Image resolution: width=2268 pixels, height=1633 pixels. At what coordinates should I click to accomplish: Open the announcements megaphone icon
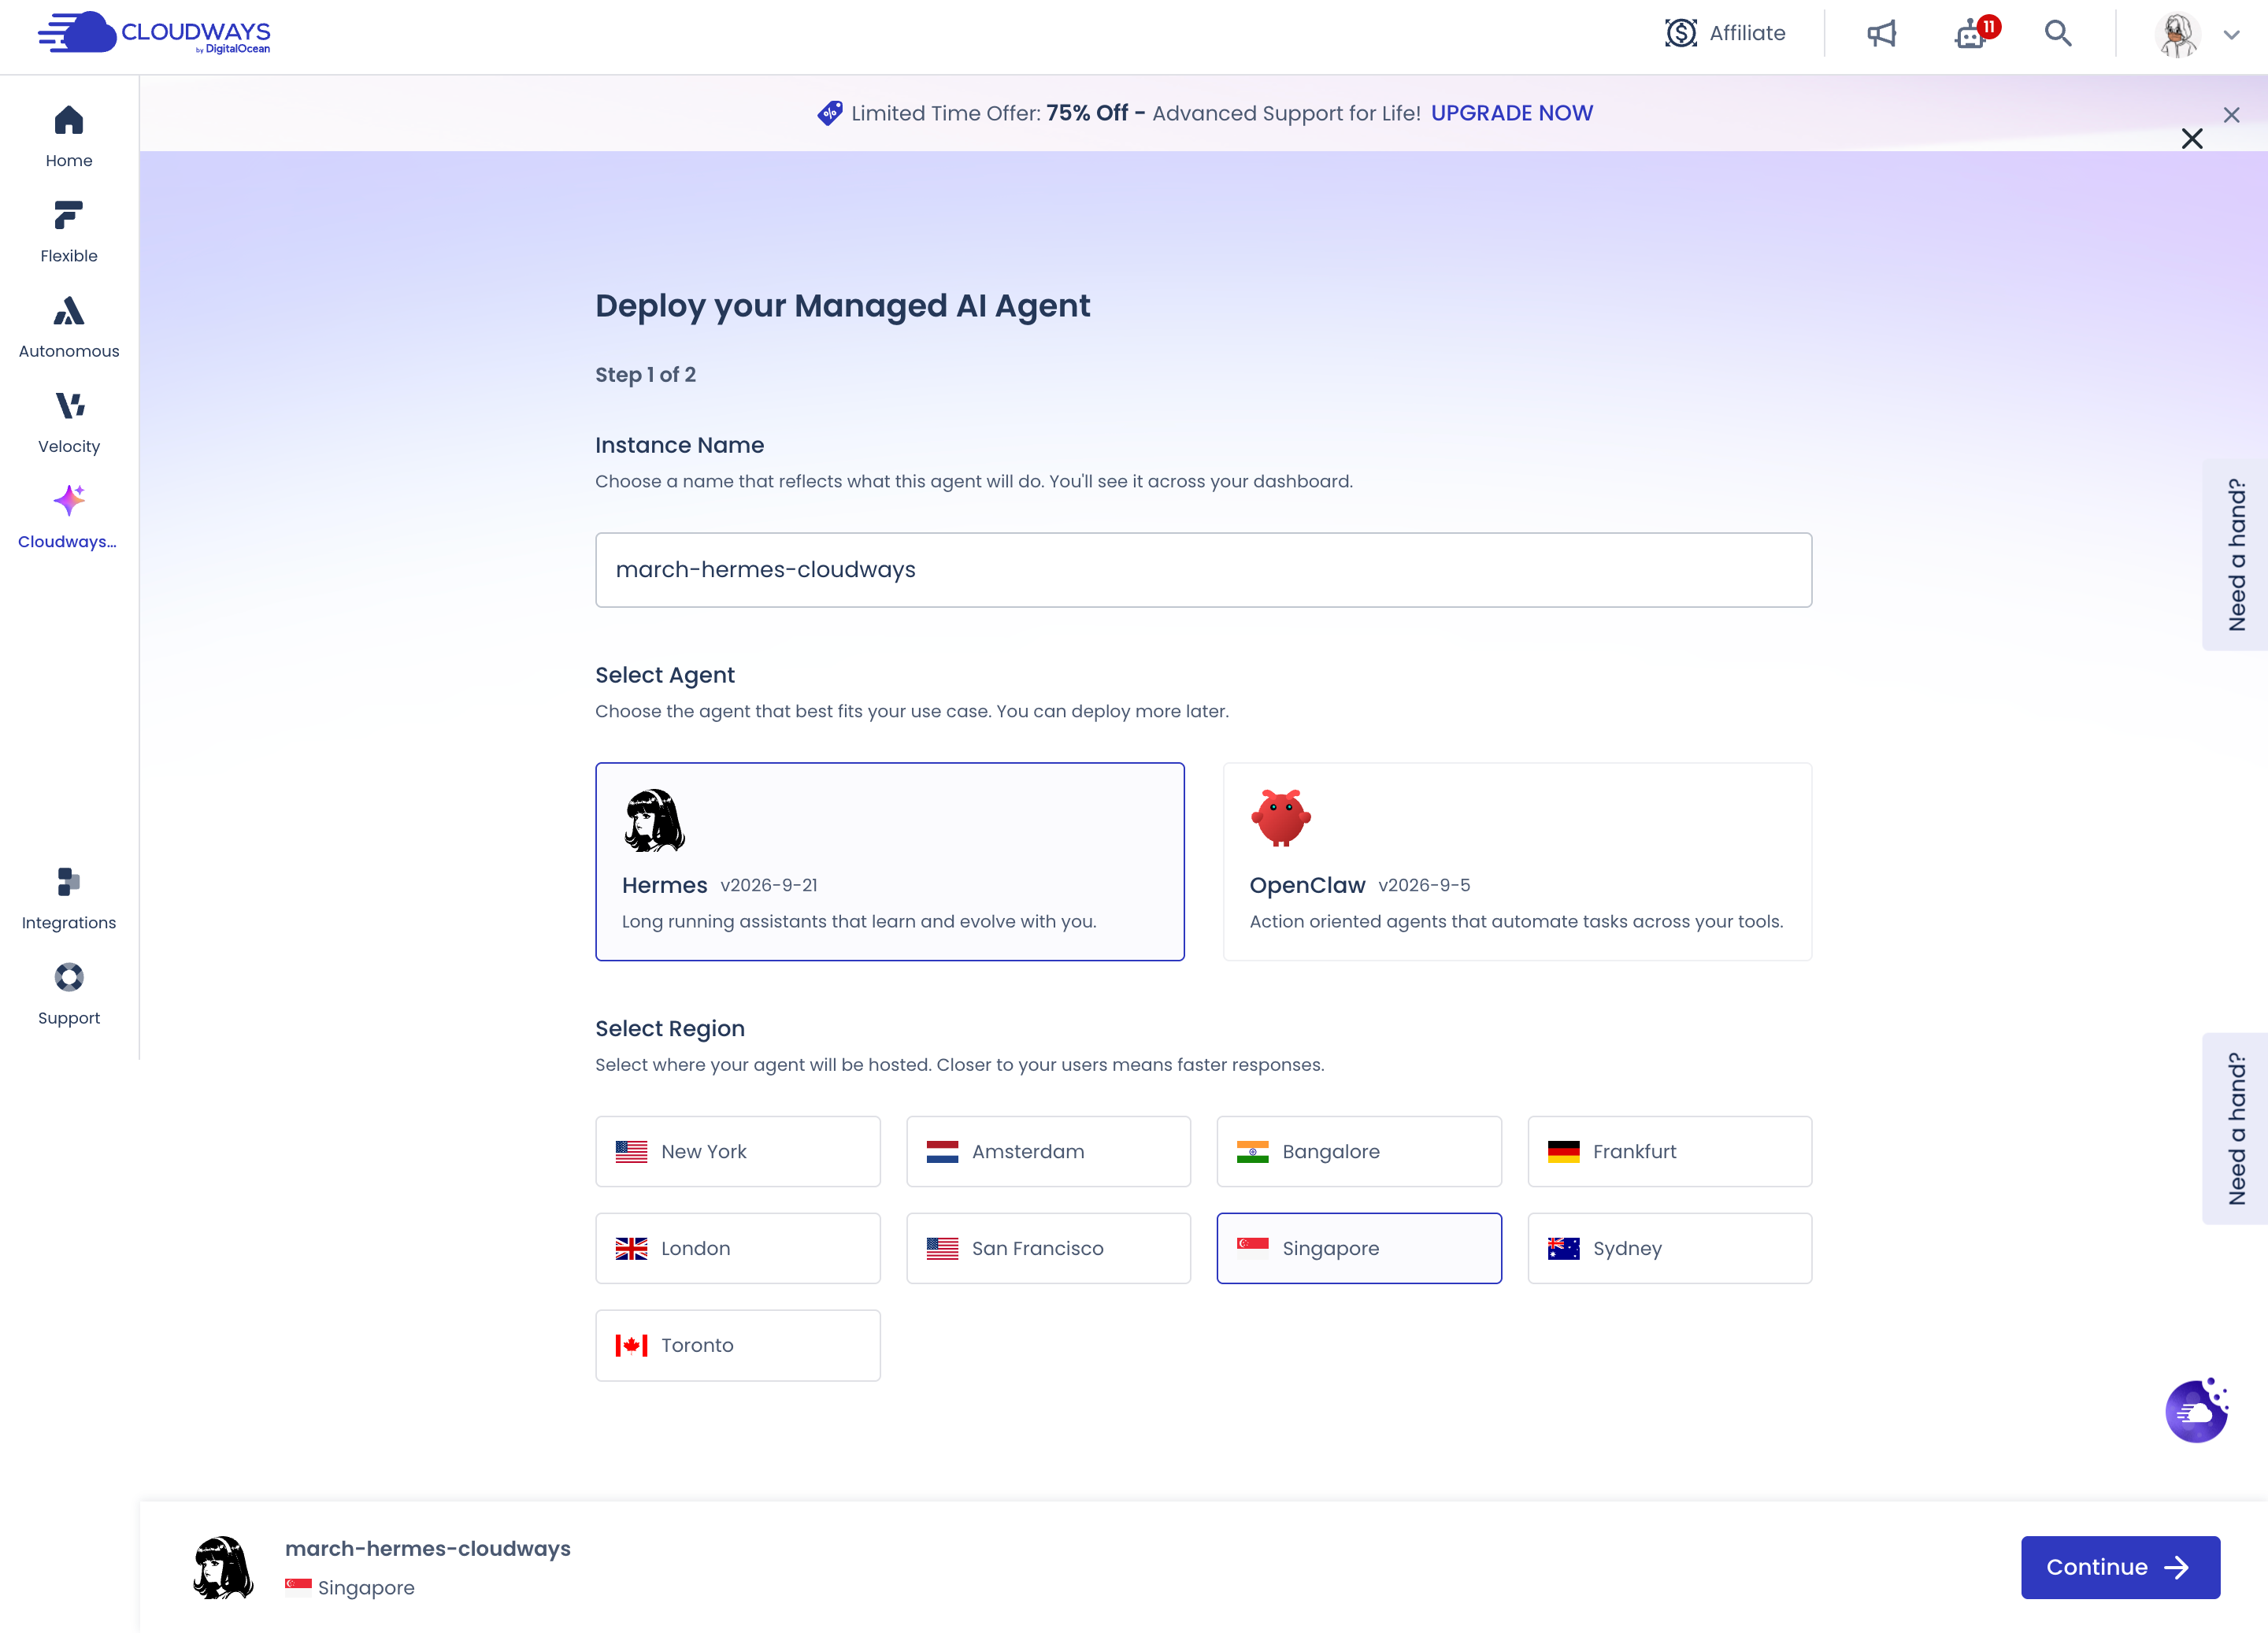point(1881,33)
